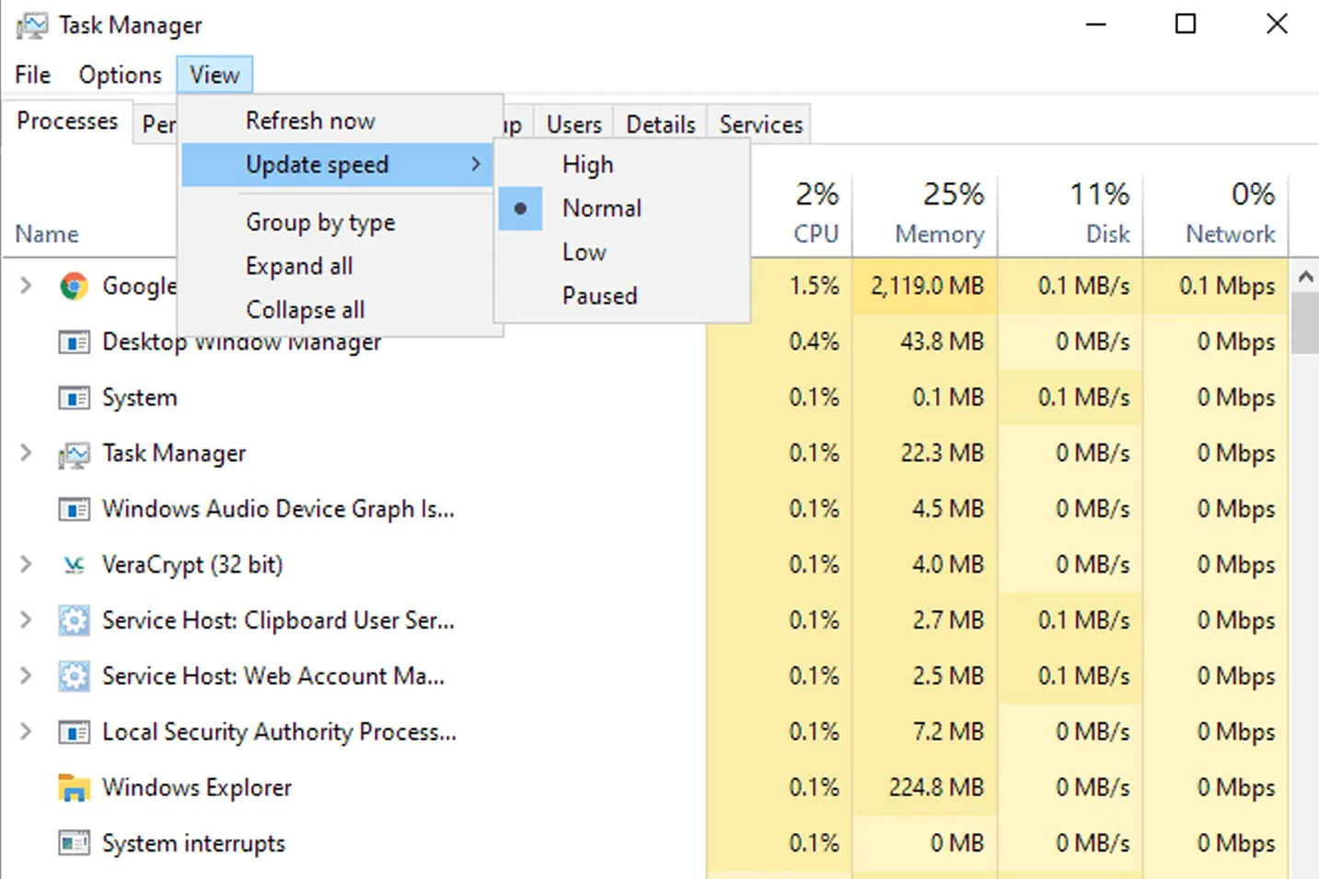Image resolution: width=1319 pixels, height=879 pixels.
Task: Click the Task Manager title bar icon
Action: 32,25
